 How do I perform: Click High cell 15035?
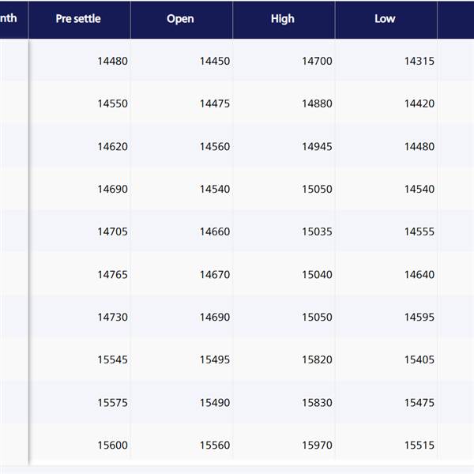pyautogui.click(x=317, y=231)
